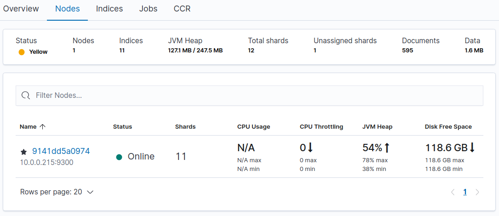Sort by JVM Heap column header
The image size is (499, 216).
point(378,126)
